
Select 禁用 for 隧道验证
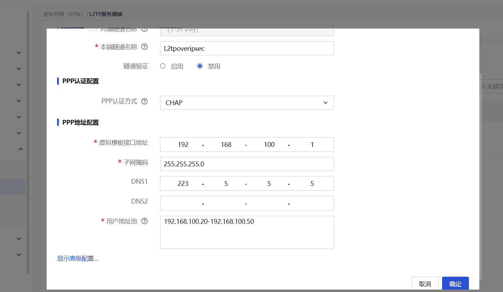coord(200,66)
